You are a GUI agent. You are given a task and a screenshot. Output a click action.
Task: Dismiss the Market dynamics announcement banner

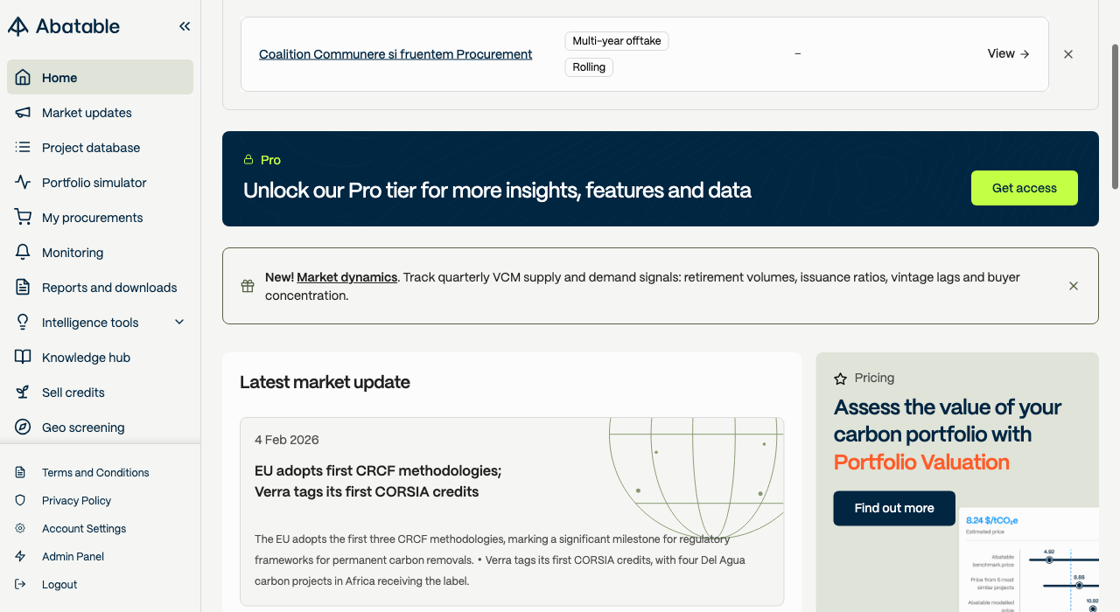1074,286
